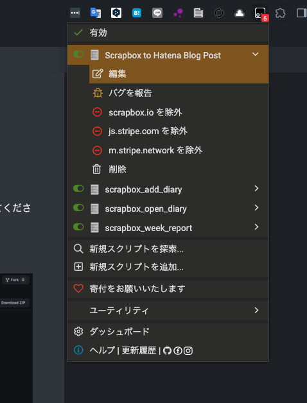Open the puzzle-piece Extensions menu icon

pyautogui.click(x=280, y=13)
